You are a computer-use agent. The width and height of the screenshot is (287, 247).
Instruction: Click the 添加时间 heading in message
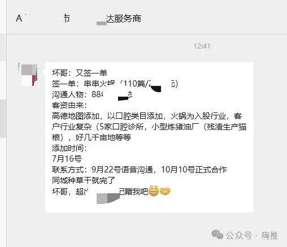point(69,148)
